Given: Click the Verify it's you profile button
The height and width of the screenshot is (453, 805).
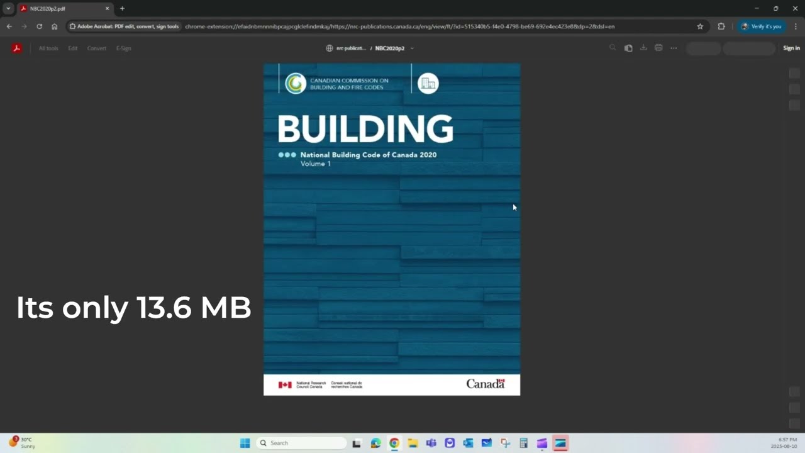Looking at the screenshot, I should (x=761, y=26).
